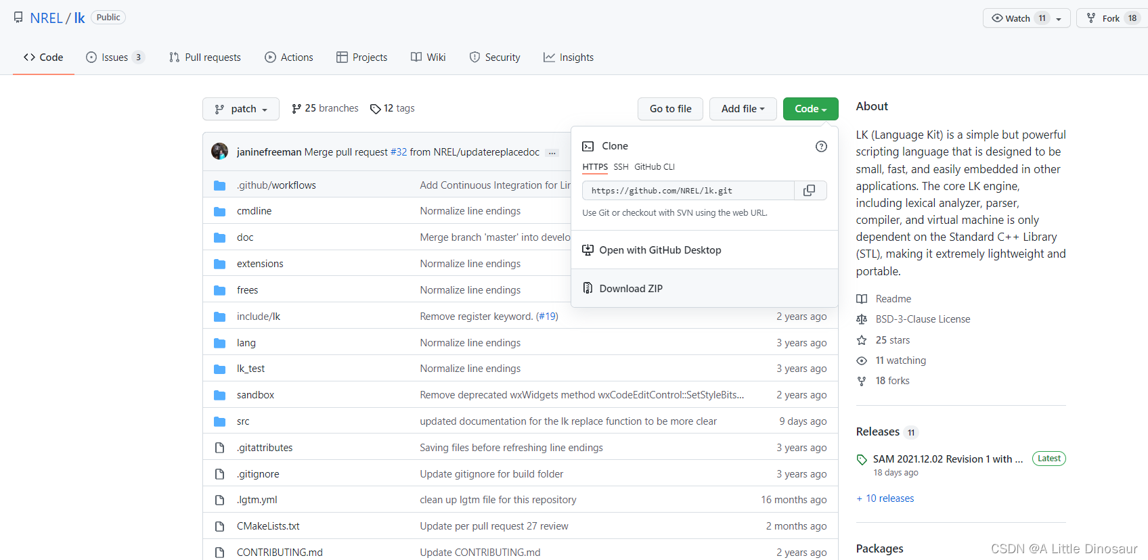1148x560 pixels.
Task: Select the HTTPS clone option
Action: tap(595, 167)
